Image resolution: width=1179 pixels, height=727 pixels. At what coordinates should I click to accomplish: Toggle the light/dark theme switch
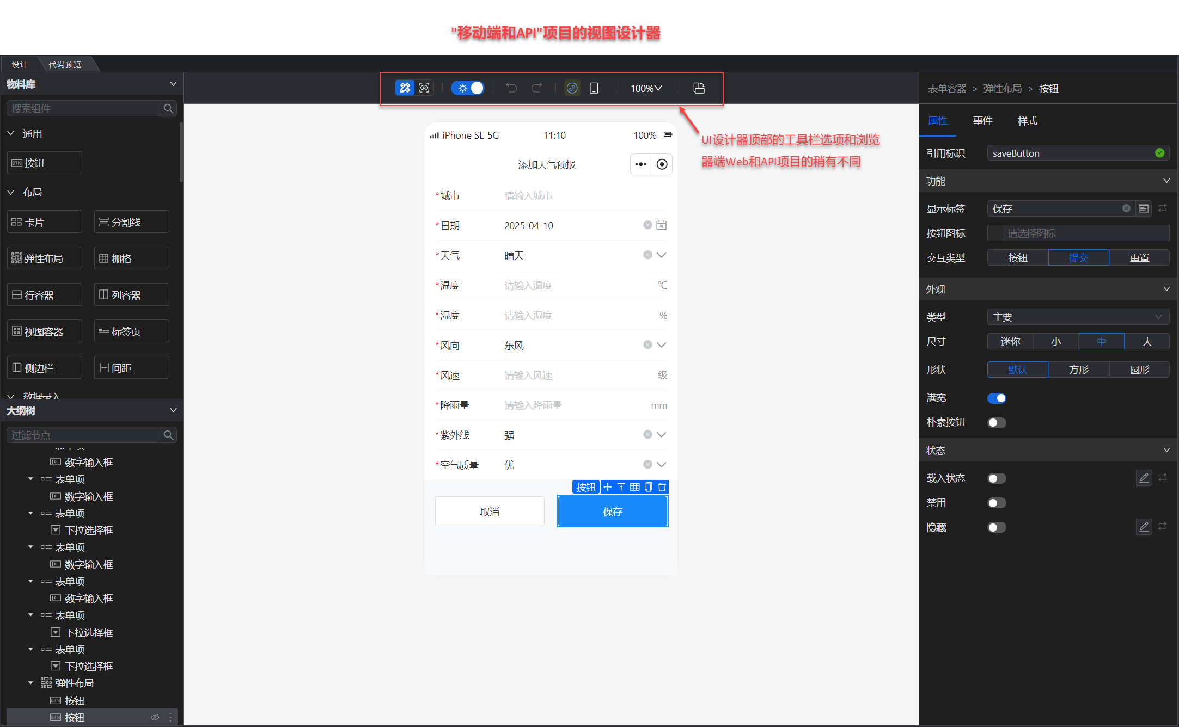tap(468, 88)
